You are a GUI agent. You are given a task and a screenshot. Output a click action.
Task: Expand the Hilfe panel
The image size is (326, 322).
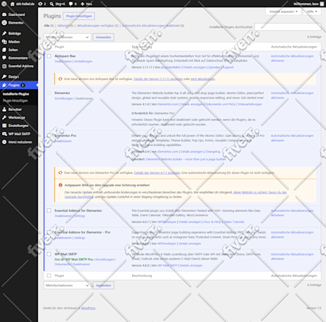pyautogui.click(x=312, y=11)
